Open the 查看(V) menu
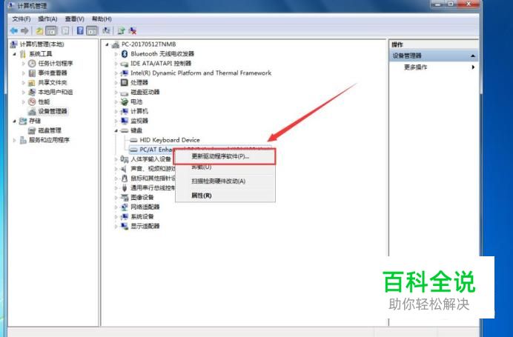 pyautogui.click(x=75, y=19)
